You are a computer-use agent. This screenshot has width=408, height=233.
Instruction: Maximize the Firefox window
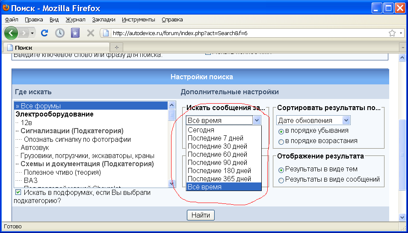[388, 8]
